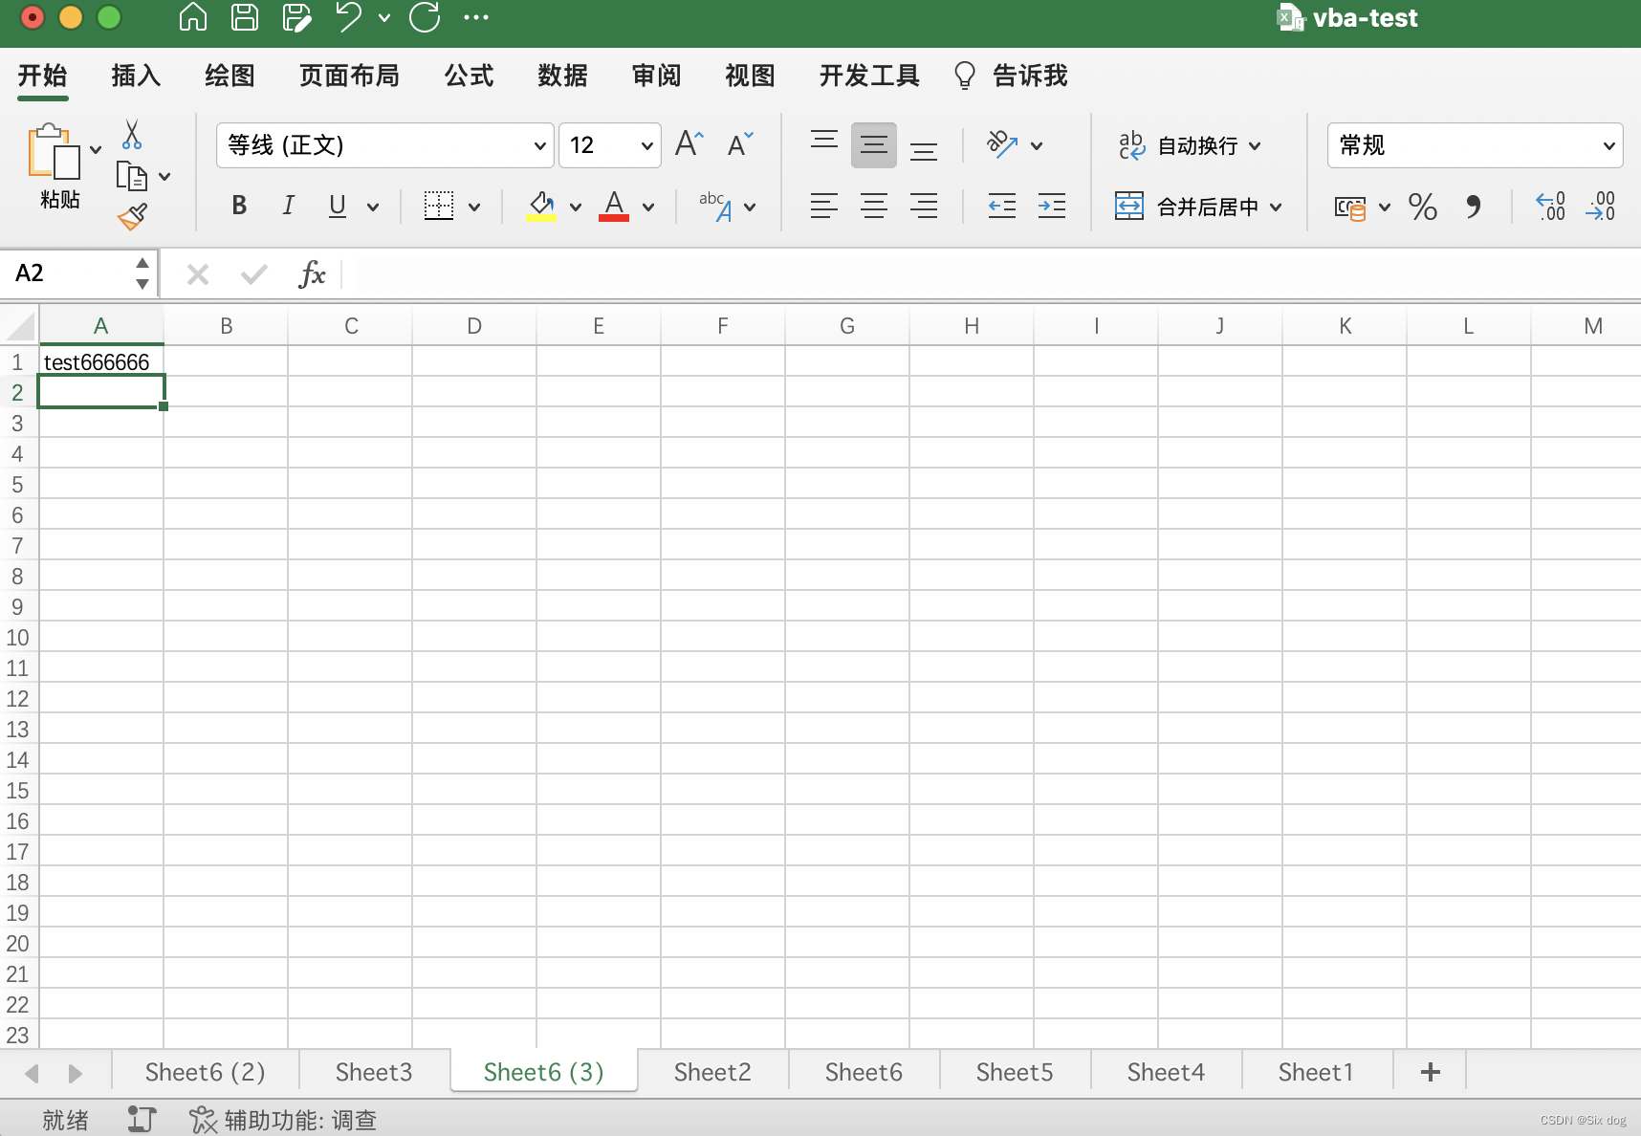The height and width of the screenshot is (1136, 1641).
Task: Increase indent
Action: coord(1052,206)
